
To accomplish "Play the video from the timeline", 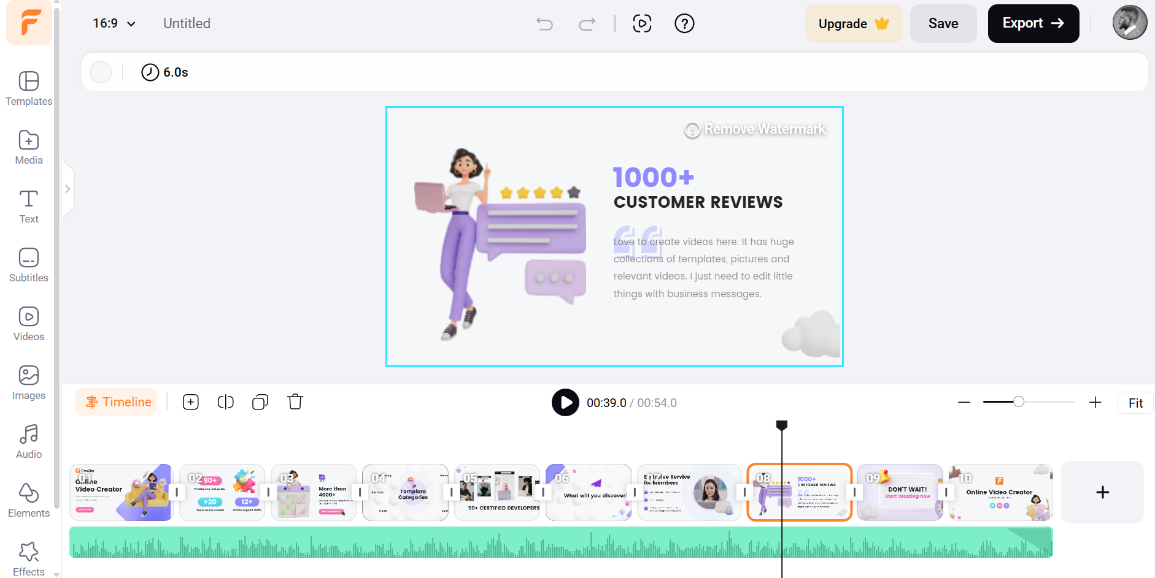I will tap(565, 403).
